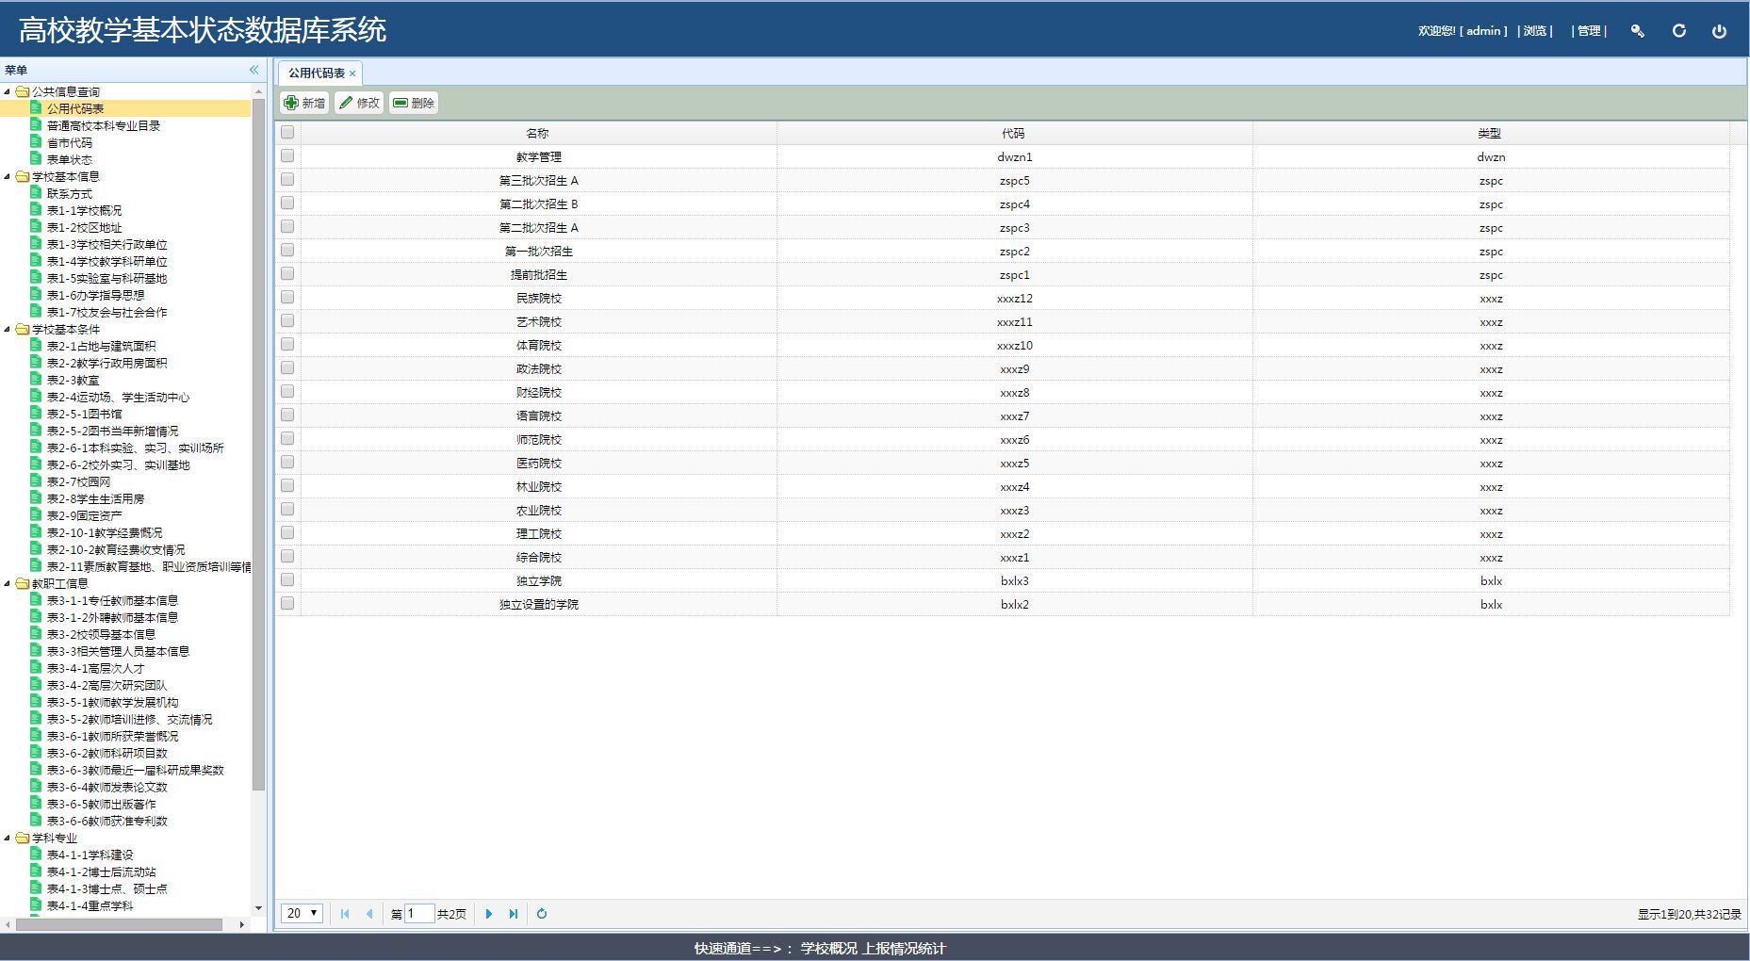Jump to last page in pagination
Screen dimensions: 1750x961
coord(513,913)
